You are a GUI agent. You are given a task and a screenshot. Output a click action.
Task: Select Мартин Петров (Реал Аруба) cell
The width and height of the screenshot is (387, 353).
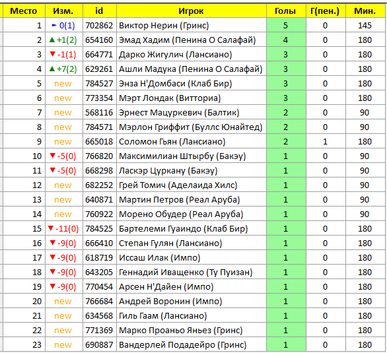point(192,199)
